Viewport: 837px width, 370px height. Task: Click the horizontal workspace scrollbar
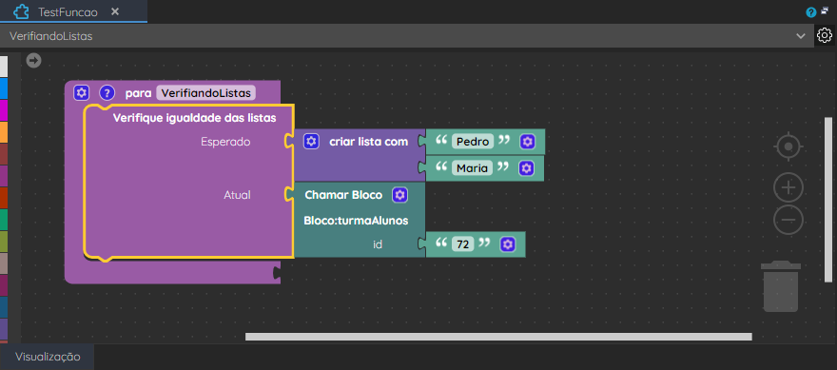point(498,337)
